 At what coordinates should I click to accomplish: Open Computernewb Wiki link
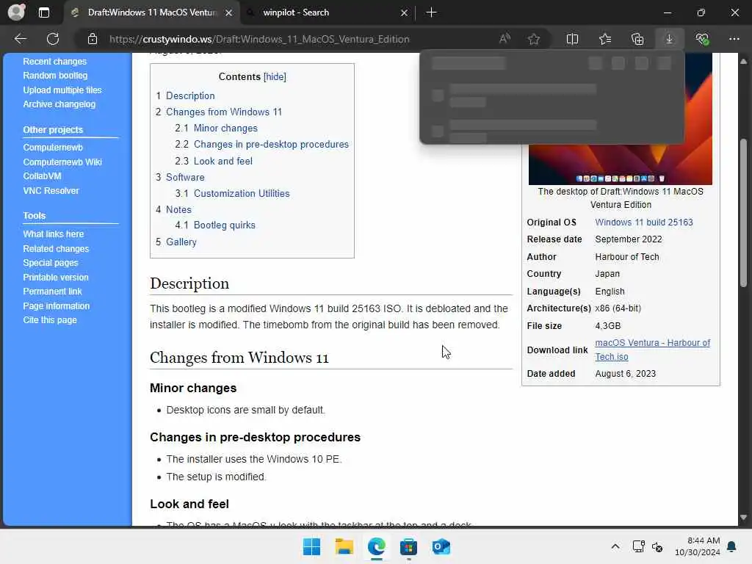point(62,162)
